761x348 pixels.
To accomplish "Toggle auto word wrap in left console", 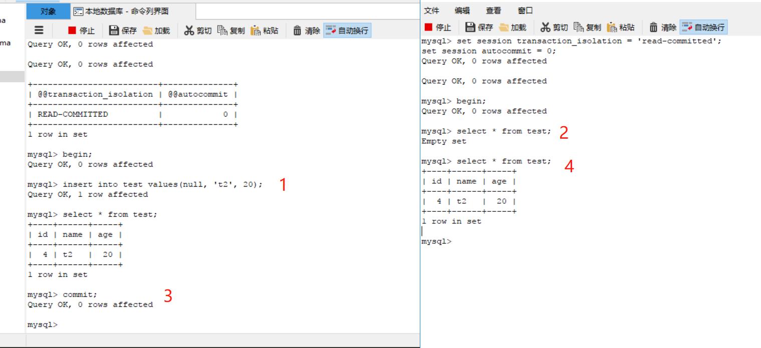I will 347,31.
